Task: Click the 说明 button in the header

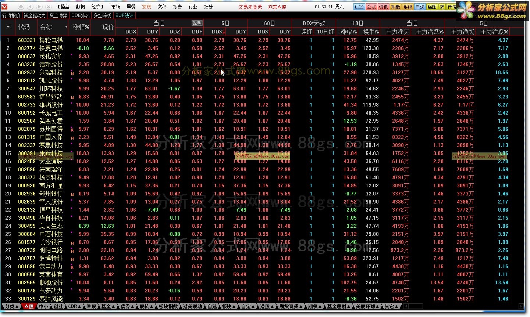Action: coord(197,23)
